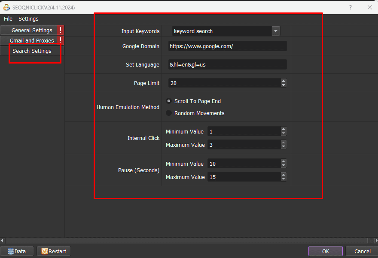Viewport: 378px width, 258px height.
Task: Decrease Pause Maximum Value seconds
Action: pyautogui.click(x=283, y=179)
